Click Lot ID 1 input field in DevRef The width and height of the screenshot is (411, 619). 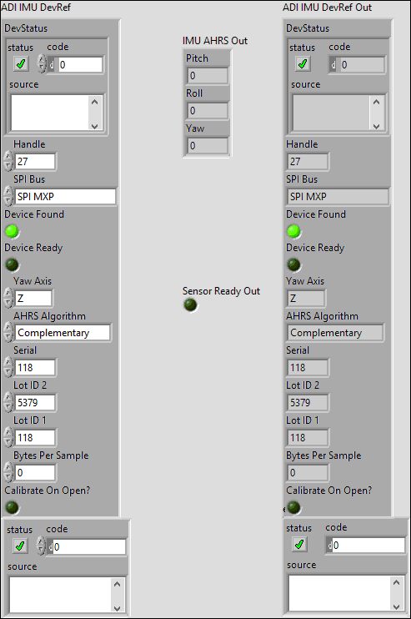tap(35, 437)
